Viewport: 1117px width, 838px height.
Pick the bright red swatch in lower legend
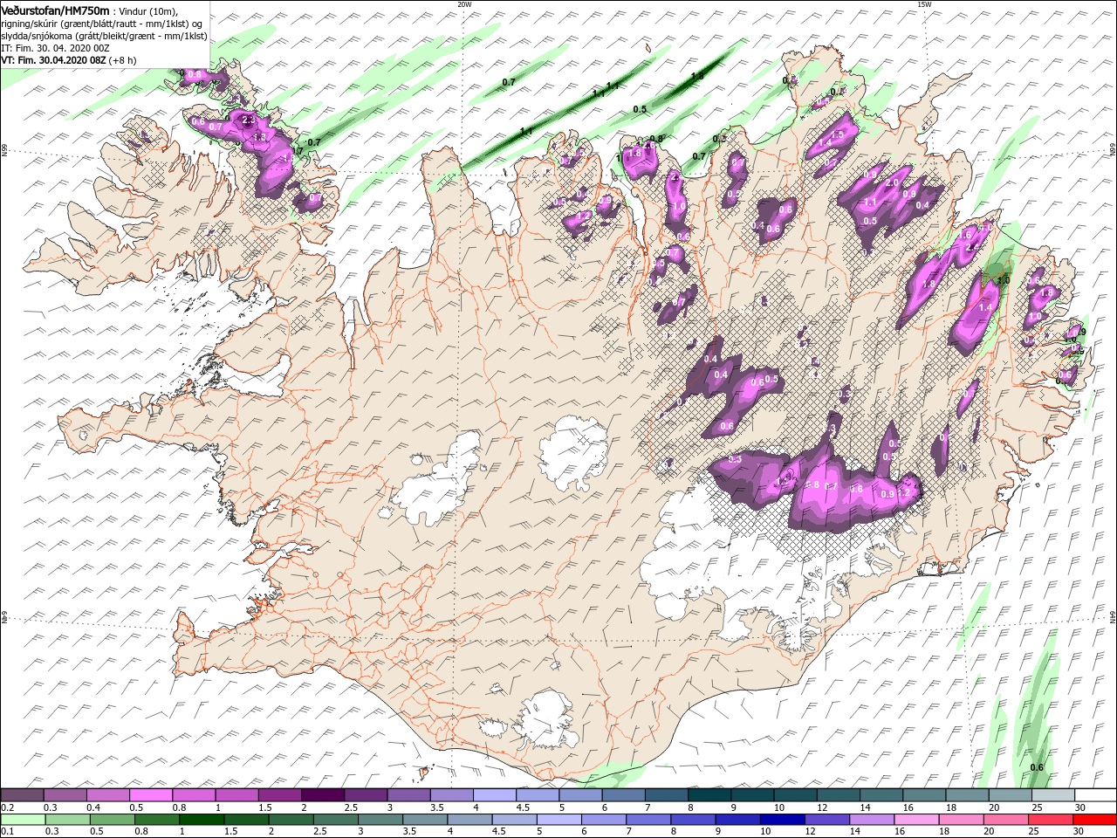tap(1095, 820)
